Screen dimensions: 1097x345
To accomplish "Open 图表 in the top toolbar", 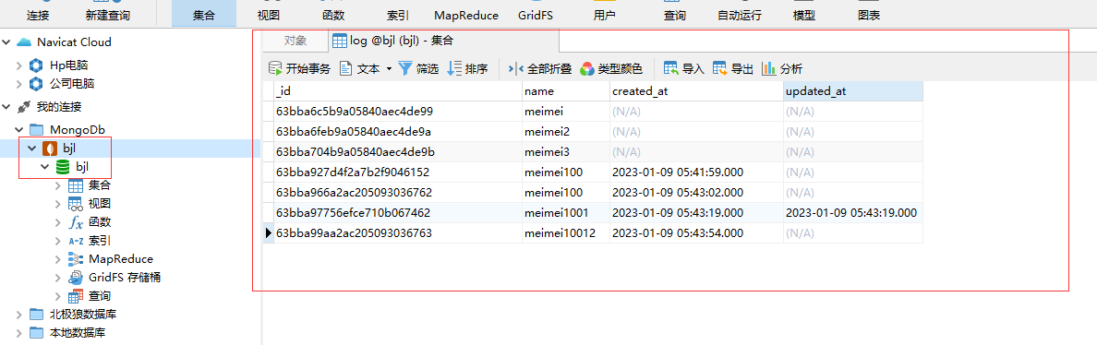I will coord(869,15).
